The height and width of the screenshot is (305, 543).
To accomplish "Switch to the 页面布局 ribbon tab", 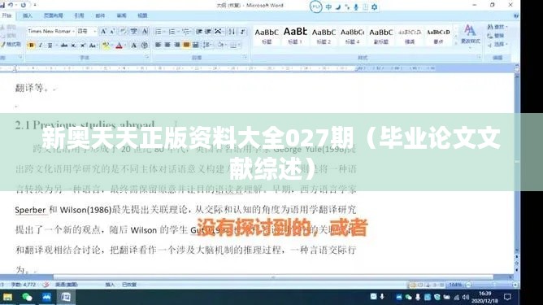I will [x=54, y=15].
